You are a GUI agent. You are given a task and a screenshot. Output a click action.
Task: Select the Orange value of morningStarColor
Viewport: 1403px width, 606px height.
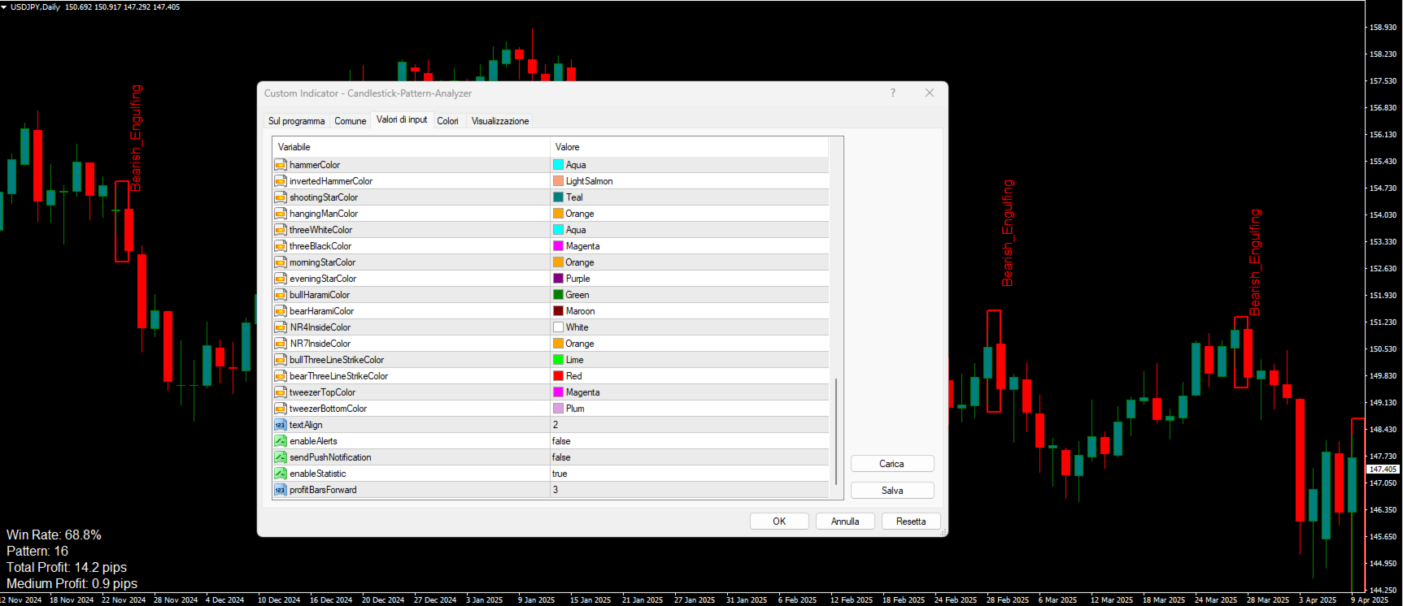pos(580,262)
